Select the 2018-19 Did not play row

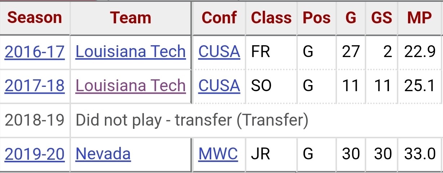click(x=221, y=120)
